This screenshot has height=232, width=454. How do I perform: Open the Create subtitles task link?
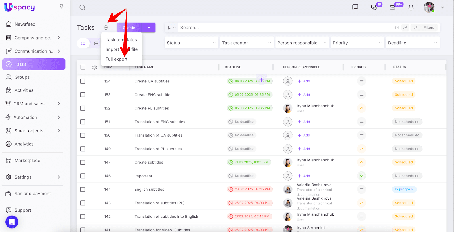[149, 163]
